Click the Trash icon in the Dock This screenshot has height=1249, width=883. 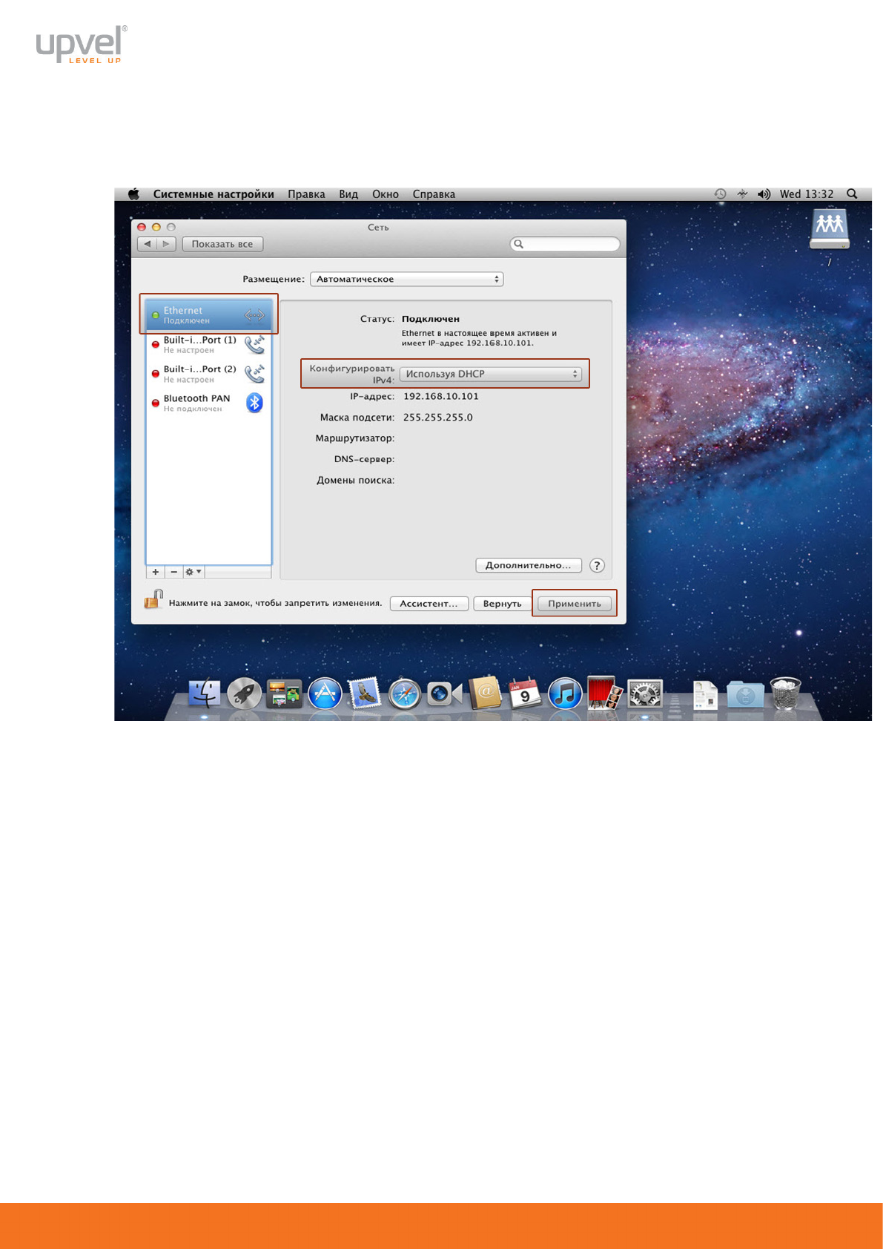(785, 695)
